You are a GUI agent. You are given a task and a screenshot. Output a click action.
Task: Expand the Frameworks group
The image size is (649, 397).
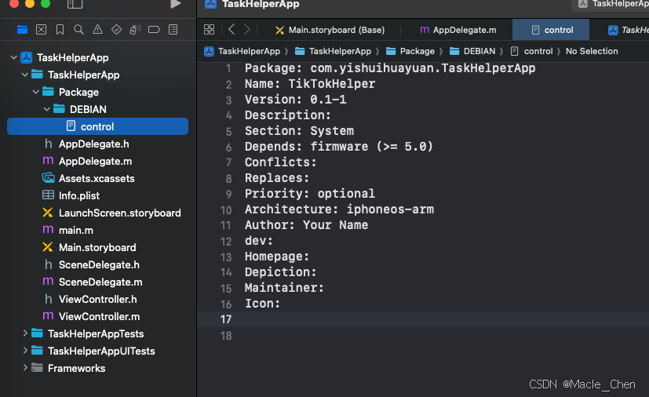pos(25,368)
